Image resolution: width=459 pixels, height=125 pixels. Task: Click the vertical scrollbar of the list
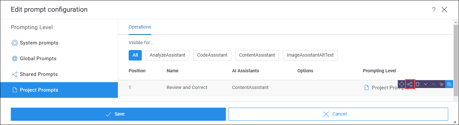pyautogui.click(x=456, y=61)
